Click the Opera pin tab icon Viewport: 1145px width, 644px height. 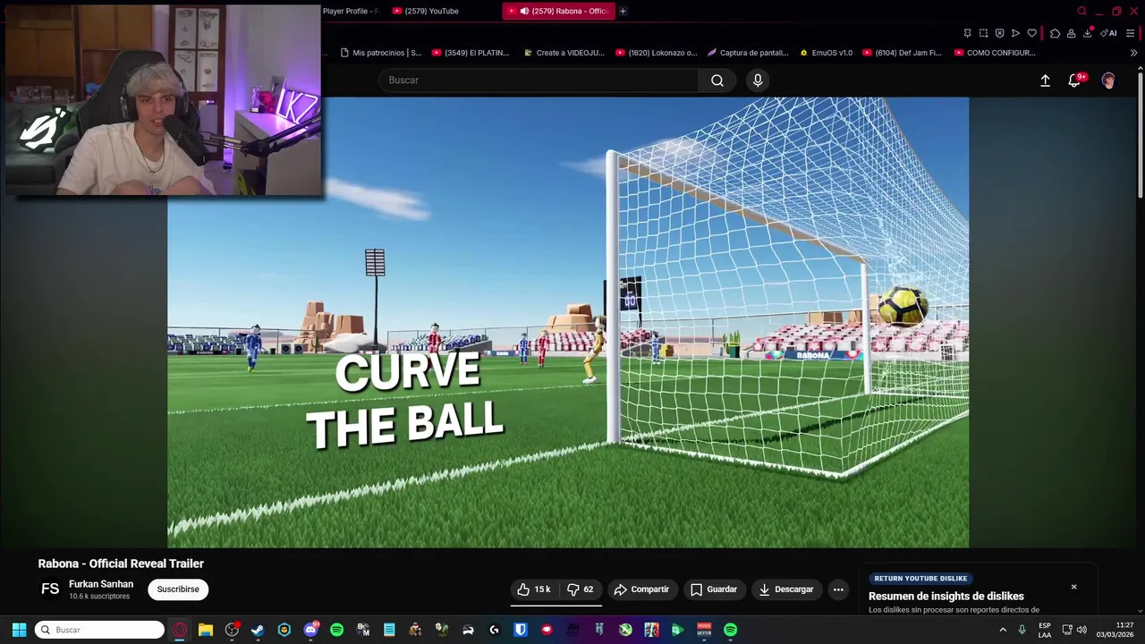967,33
